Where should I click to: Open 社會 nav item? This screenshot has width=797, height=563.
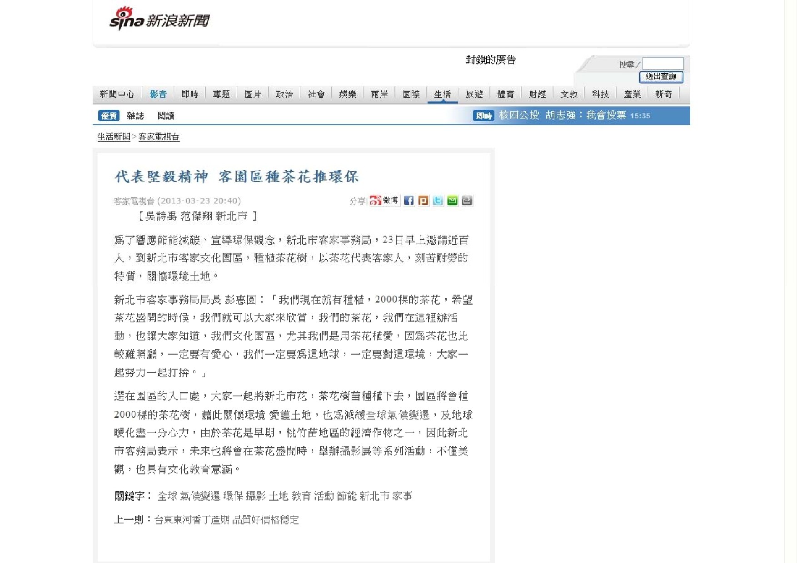pyautogui.click(x=316, y=94)
